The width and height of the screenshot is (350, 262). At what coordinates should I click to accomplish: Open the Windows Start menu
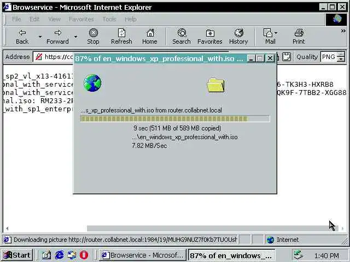tap(17, 255)
